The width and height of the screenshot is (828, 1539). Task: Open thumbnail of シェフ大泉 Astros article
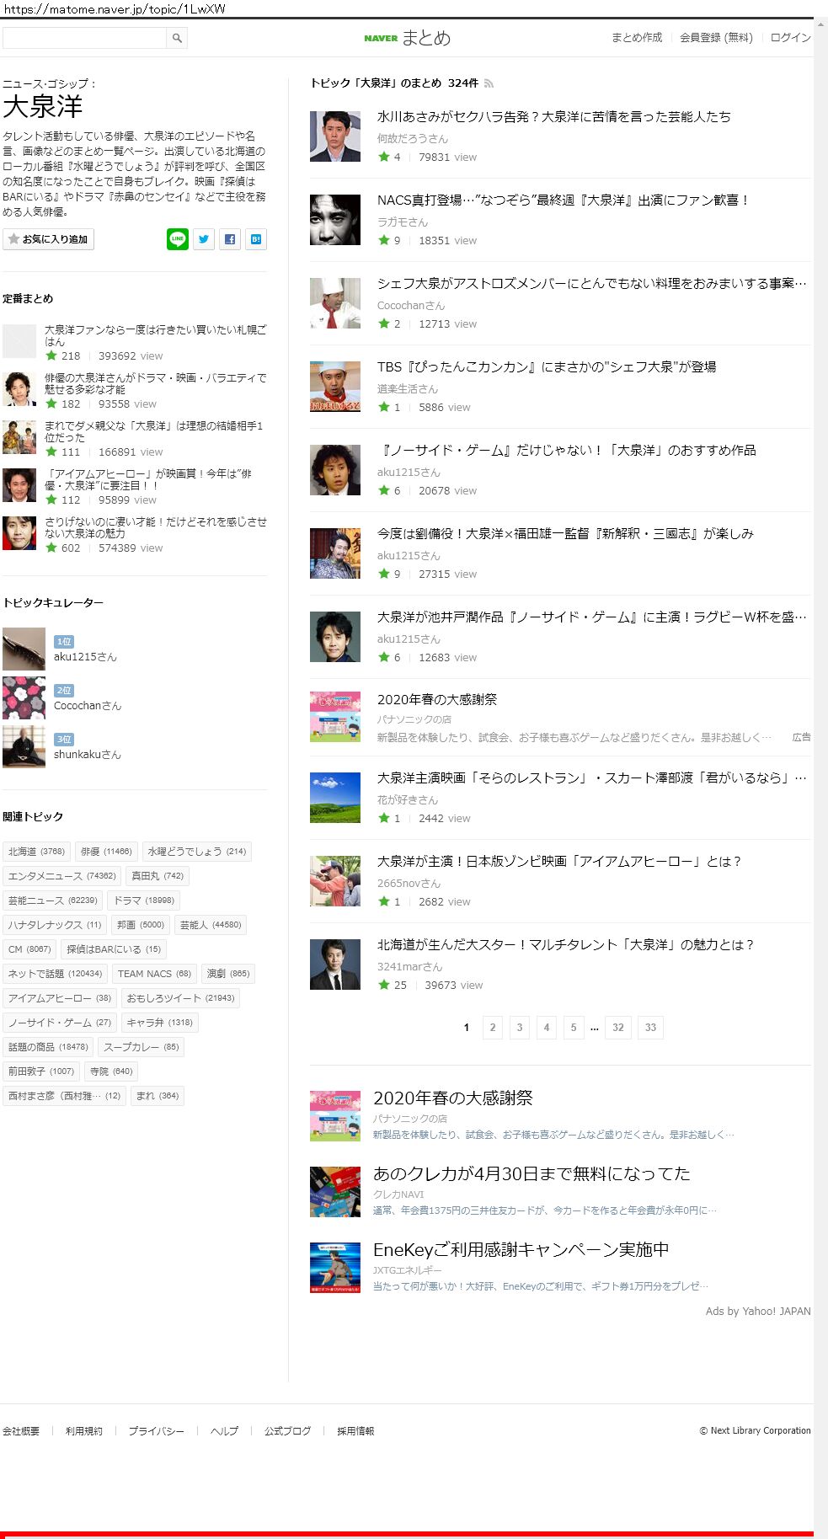click(x=335, y=303)
